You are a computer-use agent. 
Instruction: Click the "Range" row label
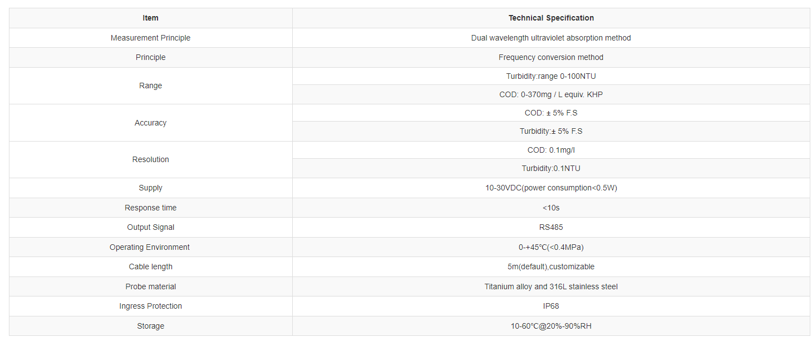(150, 86)
